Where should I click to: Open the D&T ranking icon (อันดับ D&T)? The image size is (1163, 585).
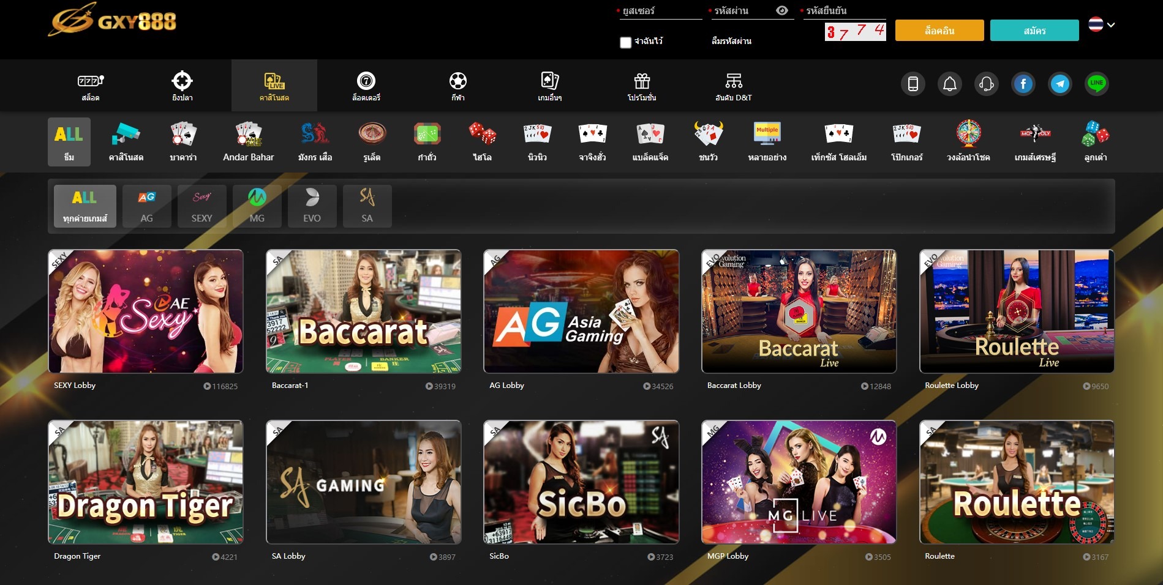[734, 86]
